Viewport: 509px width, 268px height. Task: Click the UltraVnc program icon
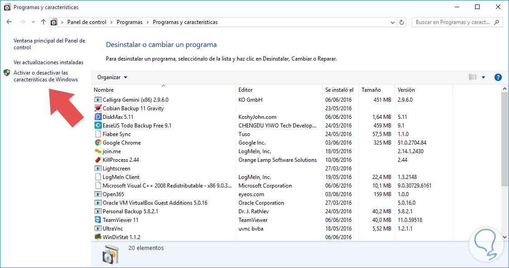point(98,229)
